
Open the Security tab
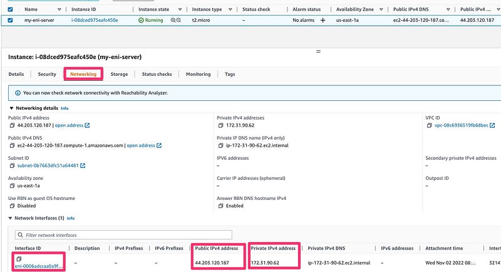point(47,74)
